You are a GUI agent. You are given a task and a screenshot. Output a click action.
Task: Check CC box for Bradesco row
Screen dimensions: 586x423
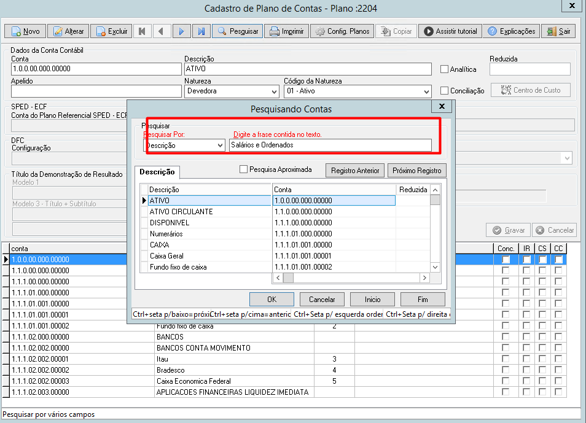[558, 370]
